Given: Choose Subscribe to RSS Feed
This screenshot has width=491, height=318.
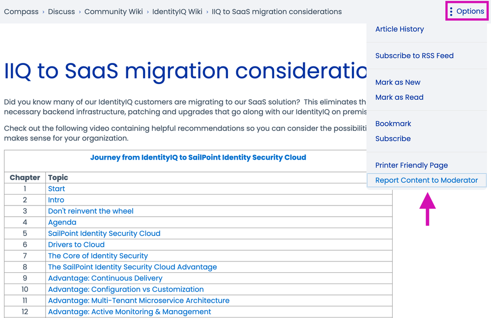Looking at the screenshot, I should 414,56.
